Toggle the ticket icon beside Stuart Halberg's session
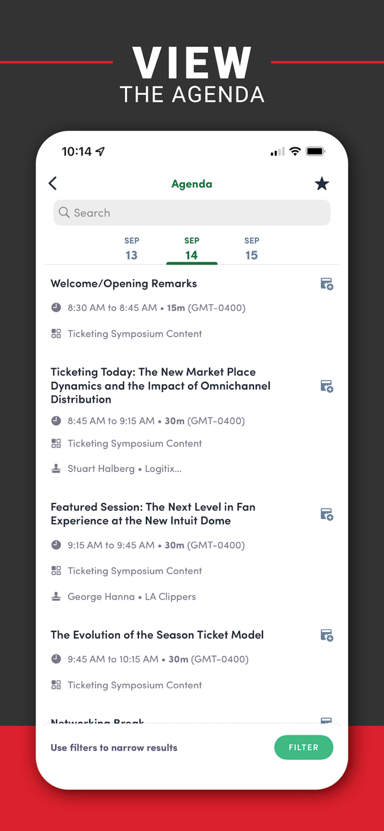Screen dimensions: 384x831 326,386
